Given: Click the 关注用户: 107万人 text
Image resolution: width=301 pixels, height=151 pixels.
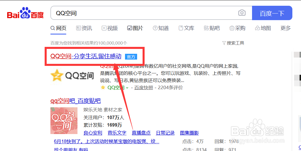Looking at the screenshot, I should coord(104,117).
